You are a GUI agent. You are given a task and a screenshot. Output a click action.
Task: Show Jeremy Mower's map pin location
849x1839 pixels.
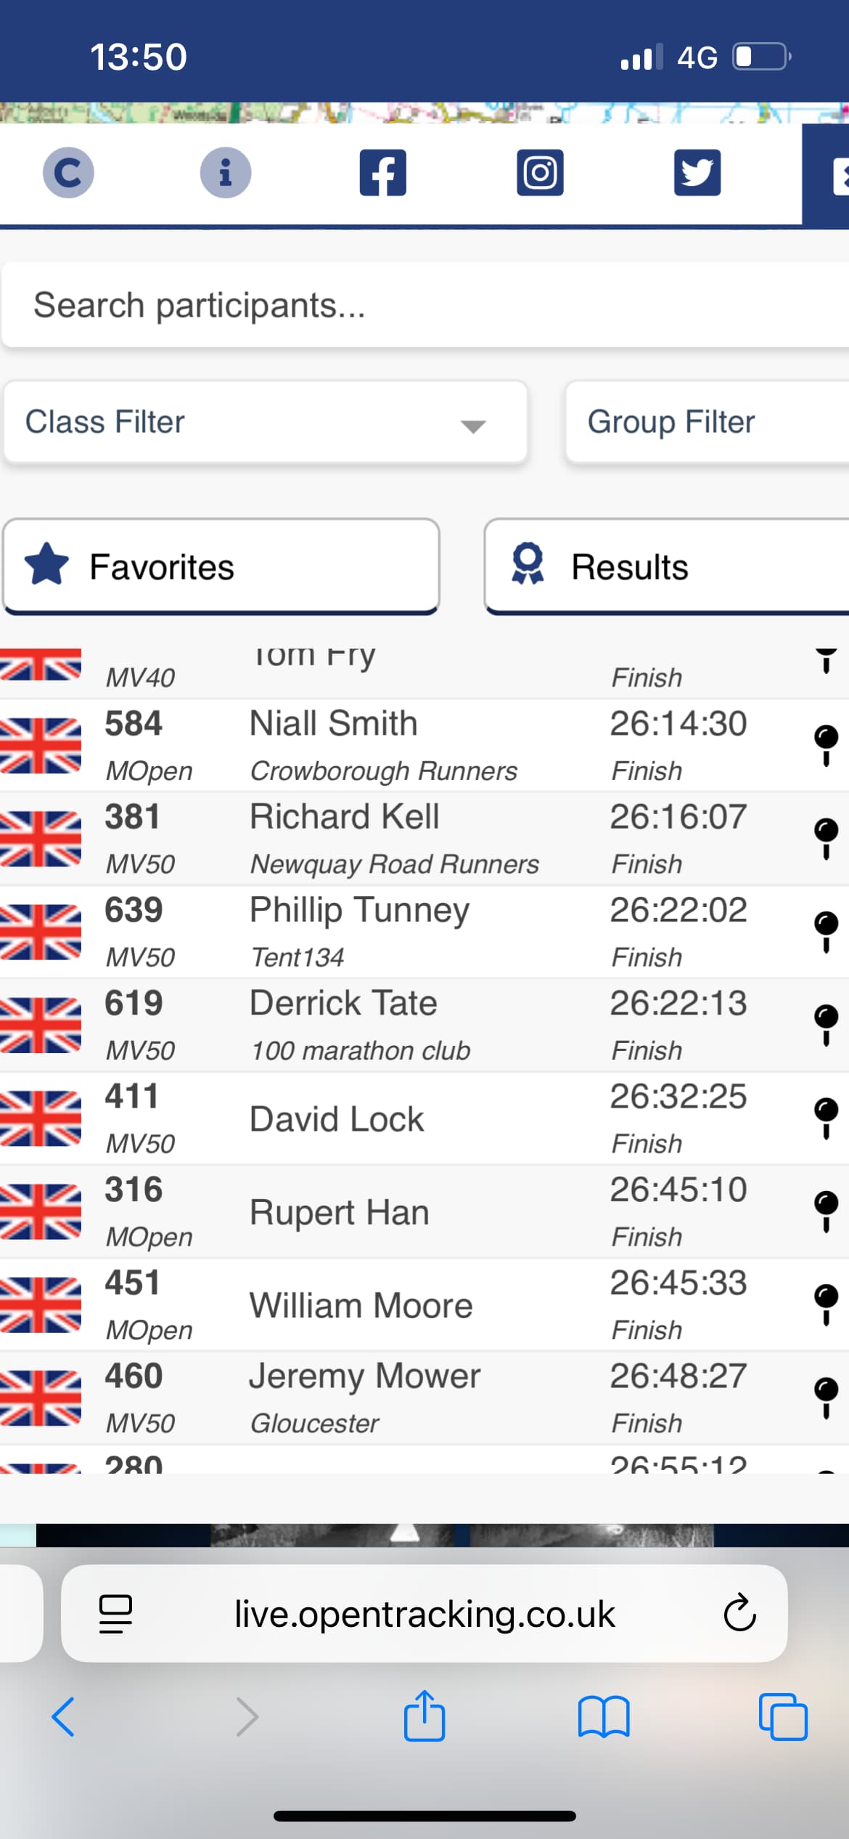tap(826, 1397)
